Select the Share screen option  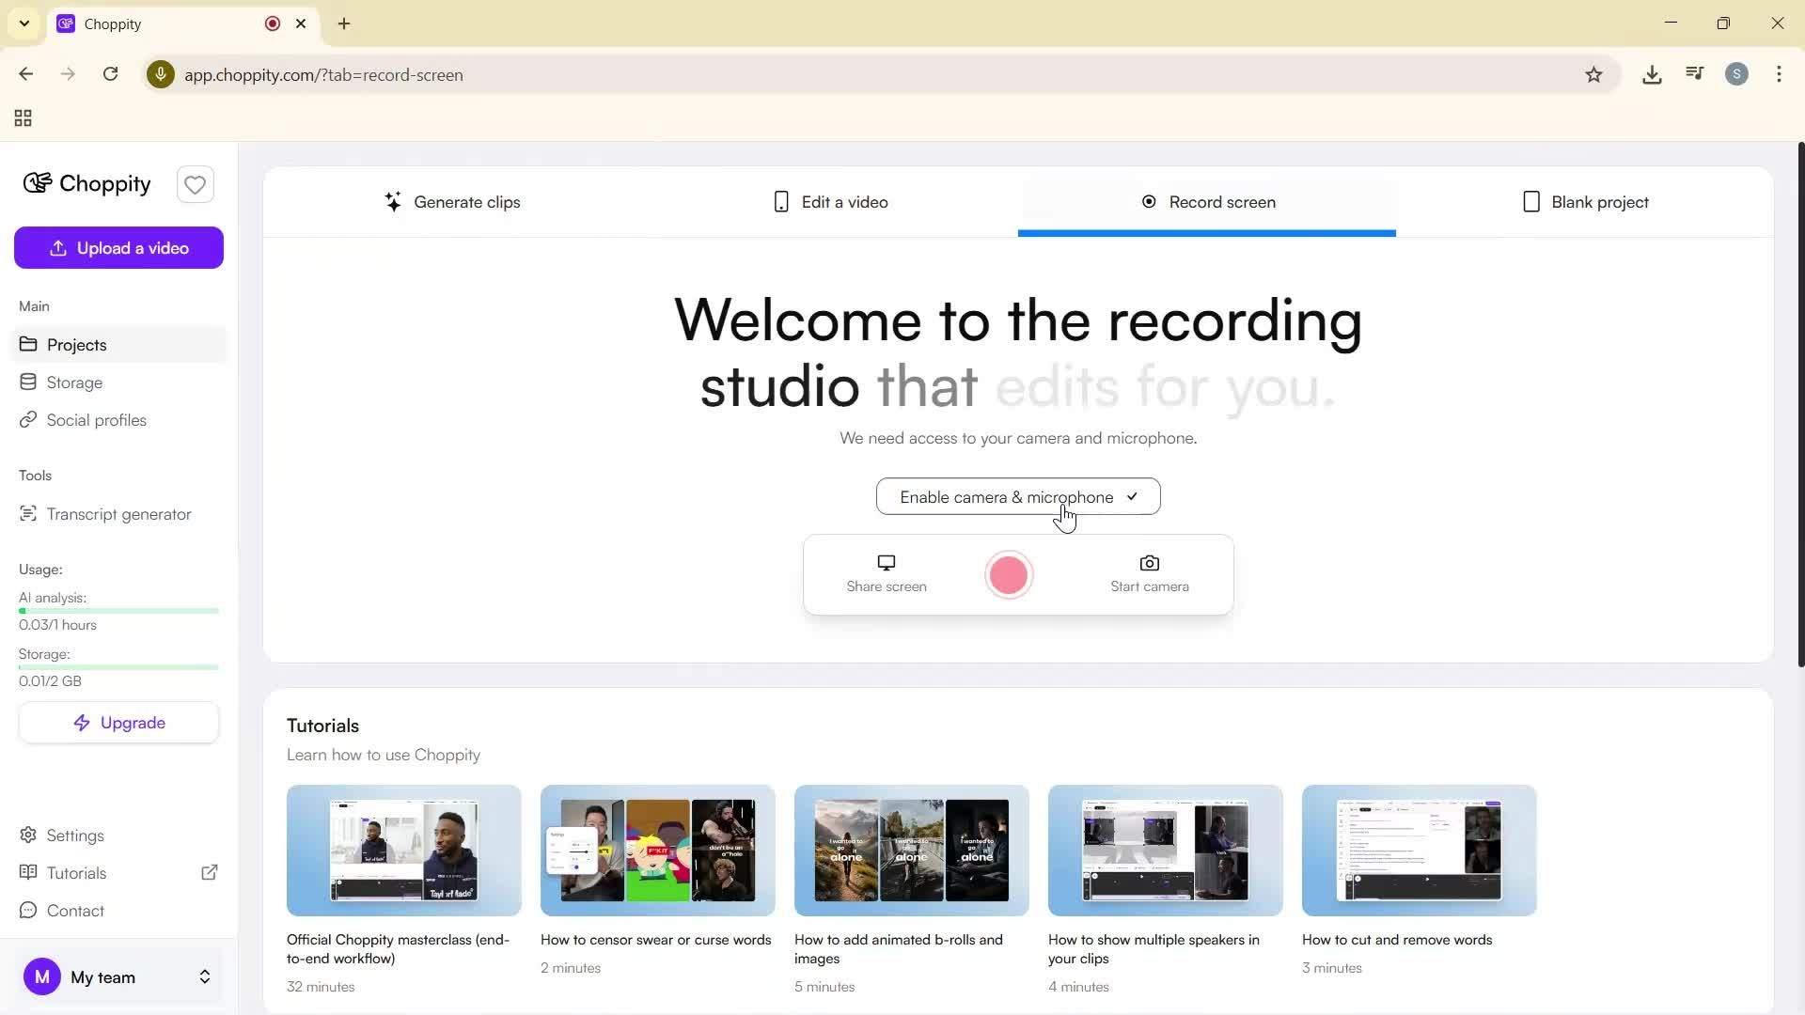pos(885,573)
